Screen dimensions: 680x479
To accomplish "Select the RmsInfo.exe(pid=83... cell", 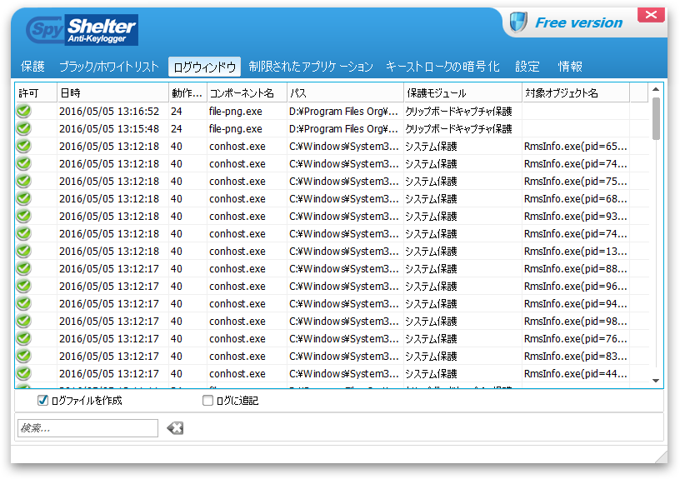I will click(x=576, y=357).
